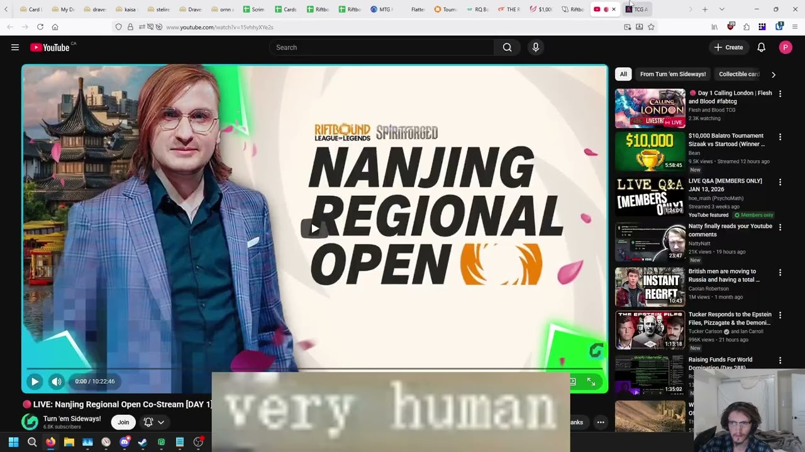Open Firefox application menu
This screenshot has width=805, height=452.
(x=795, y=27)
